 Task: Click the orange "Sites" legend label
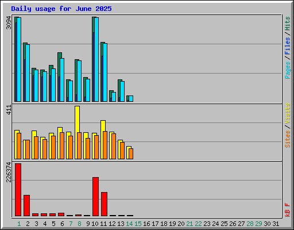287,139
